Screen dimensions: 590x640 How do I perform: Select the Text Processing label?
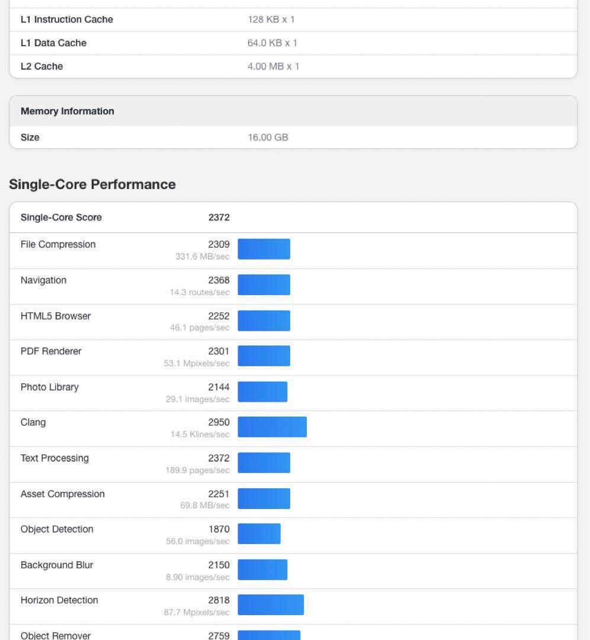tap(54, 458)
